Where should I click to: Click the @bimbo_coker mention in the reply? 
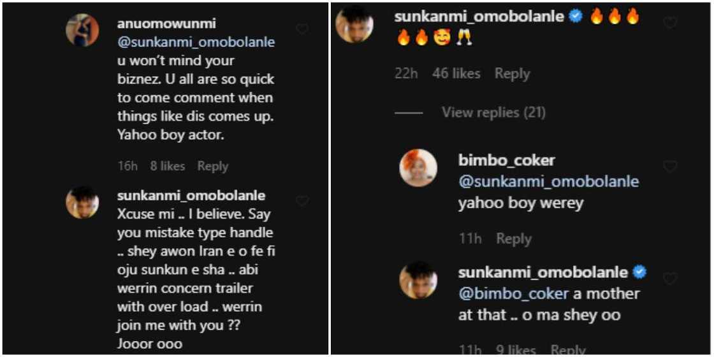pyautogui.click(x=513, y=294)
